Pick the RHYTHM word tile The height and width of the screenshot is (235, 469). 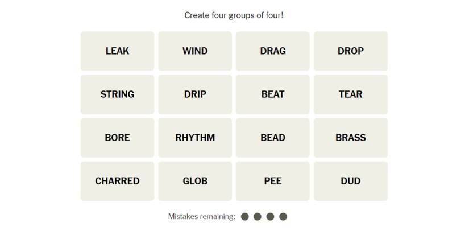pos(195,138)
